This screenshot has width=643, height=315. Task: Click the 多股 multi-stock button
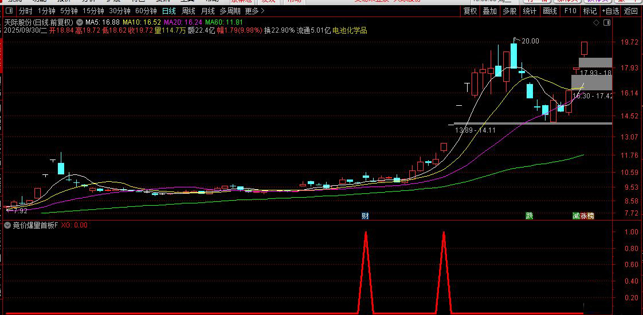click(509, 11)
